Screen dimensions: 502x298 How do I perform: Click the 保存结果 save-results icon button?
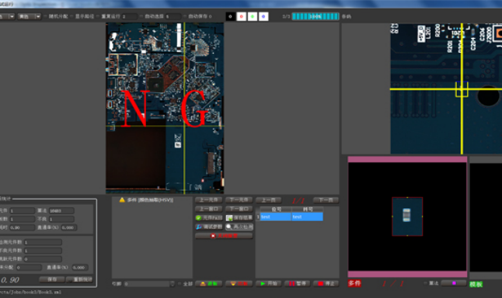239,218
